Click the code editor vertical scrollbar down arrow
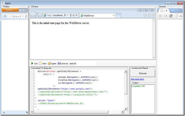This screenshot has width=185, height=116. point(126,108)
